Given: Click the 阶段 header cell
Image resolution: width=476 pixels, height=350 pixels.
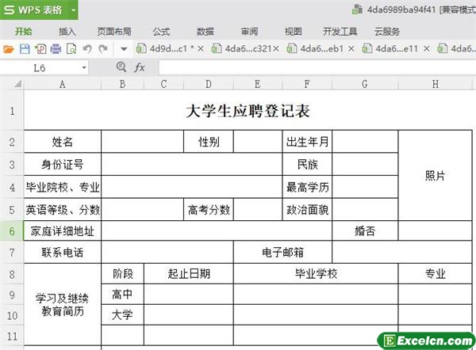Looking at the screenshot, I should coord(123,274).
